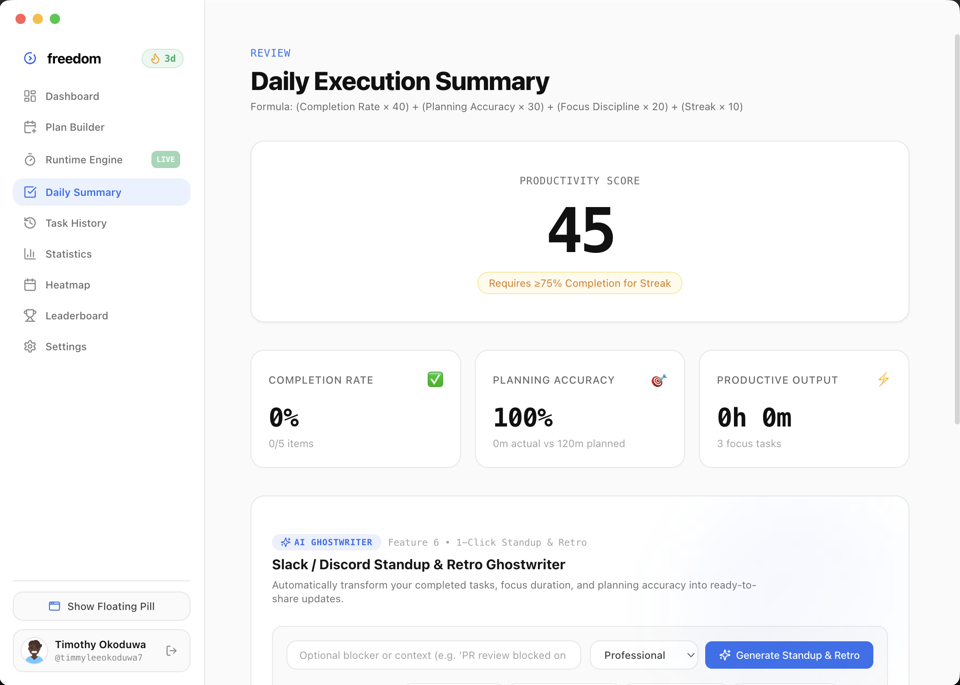This screenshot has width=960, height=685.
Task: Click the Runtime Engine stopwatch icon
Action: tap(30, 159)
